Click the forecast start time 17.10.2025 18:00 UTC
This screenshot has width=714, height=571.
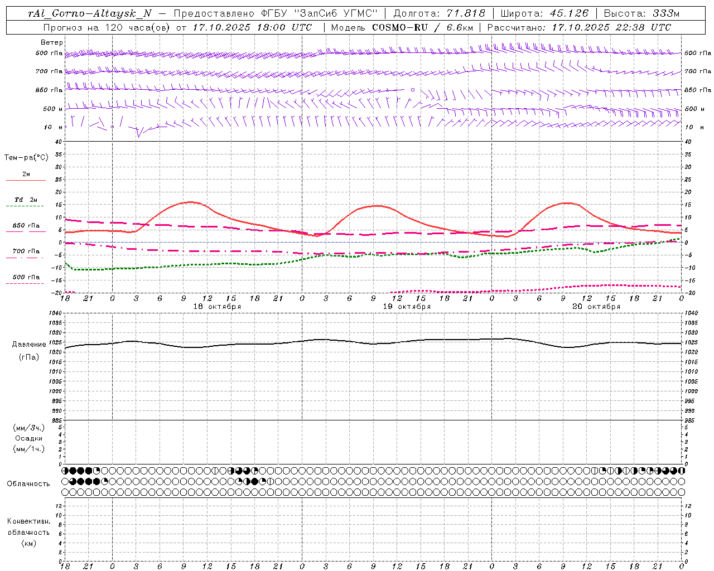click(x=252, y=27)
